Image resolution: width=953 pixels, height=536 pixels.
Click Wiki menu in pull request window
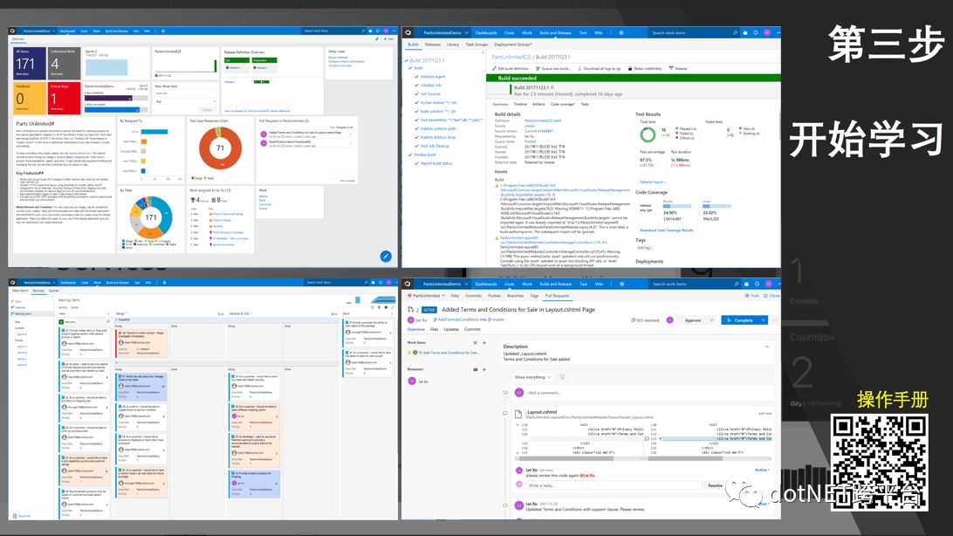point(600,284)
